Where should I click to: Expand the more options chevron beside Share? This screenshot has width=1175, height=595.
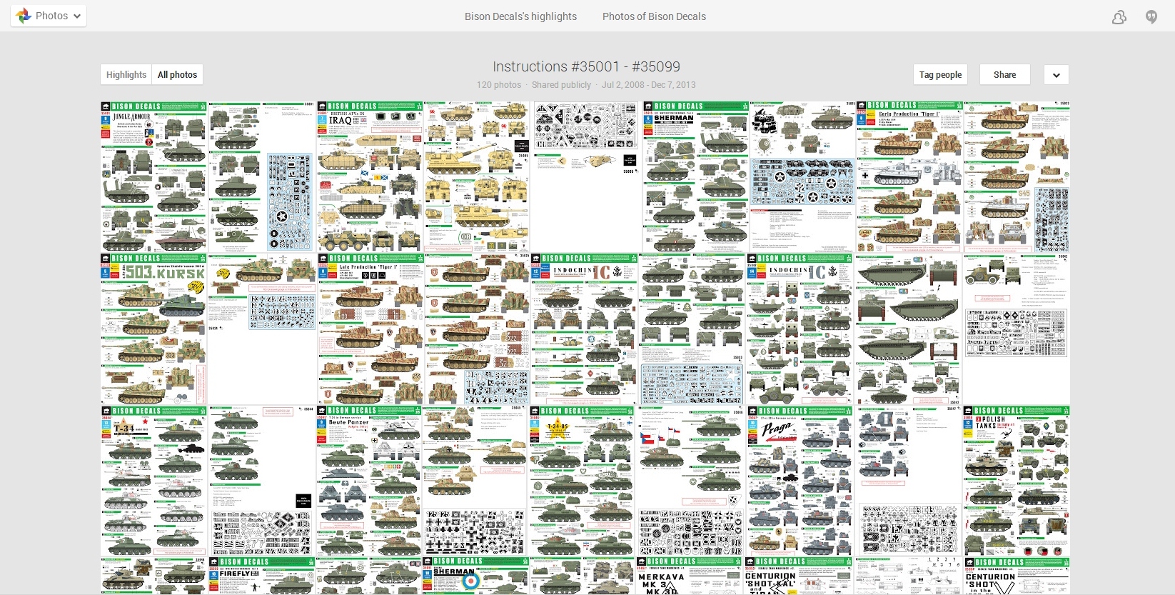click(1056, 75)
